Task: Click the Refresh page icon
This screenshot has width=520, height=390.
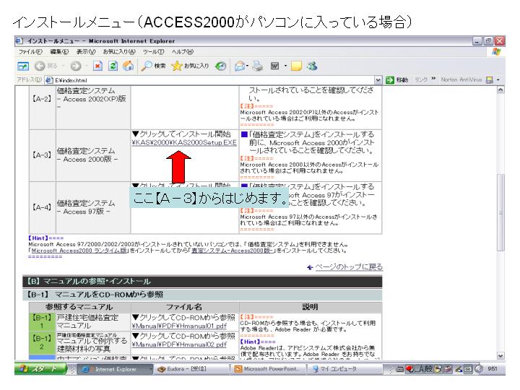Action: [x=113, y=66]
